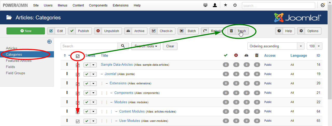Open the Search Tools dropdown
The width and height of the screenshot is (332, 126).
[x=146, y=46]
